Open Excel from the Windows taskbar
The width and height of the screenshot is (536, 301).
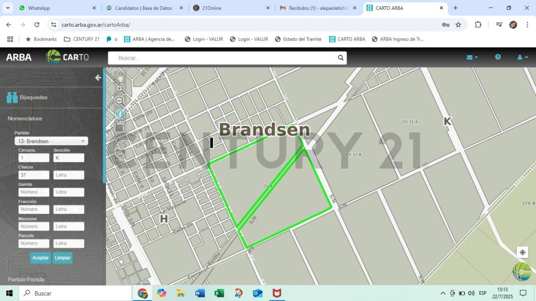219,293
